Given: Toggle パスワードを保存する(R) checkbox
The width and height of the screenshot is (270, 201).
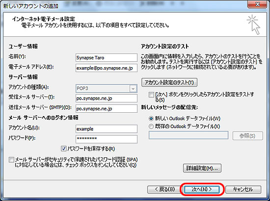Looking at the screenshot, I should 63,149.
